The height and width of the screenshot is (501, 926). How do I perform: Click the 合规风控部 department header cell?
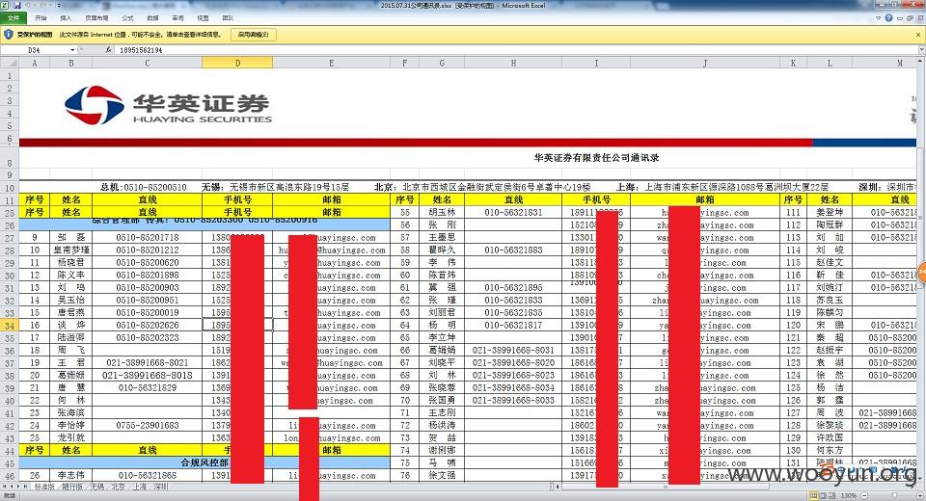point(204,462)
